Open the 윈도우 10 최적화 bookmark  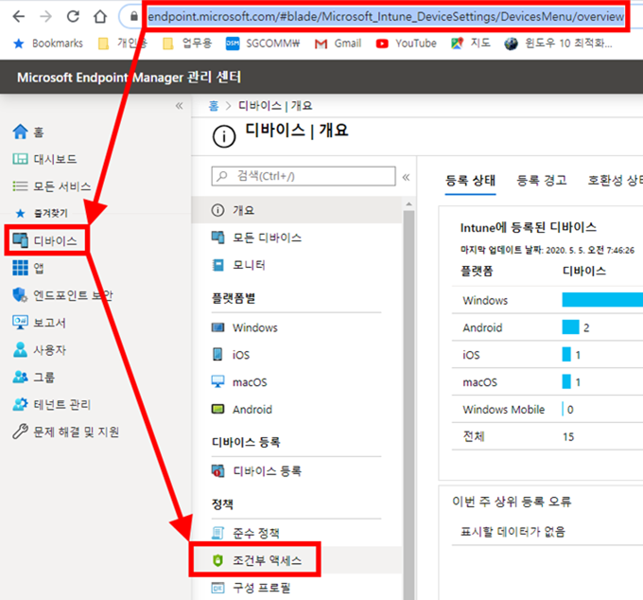pos(558,44)
